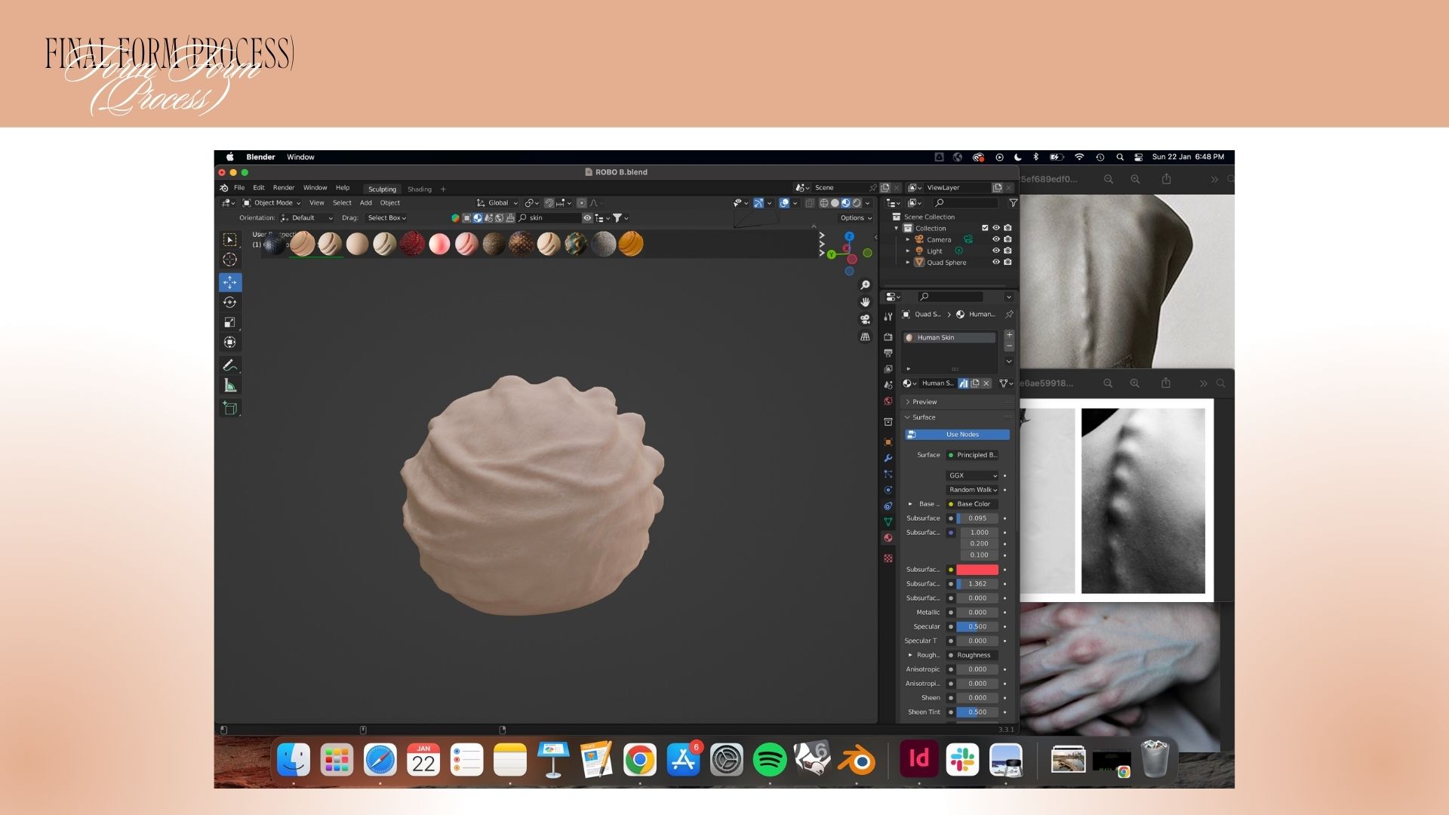
Task: Switch to the Shading workspace tab
Action: pos(420,189)
